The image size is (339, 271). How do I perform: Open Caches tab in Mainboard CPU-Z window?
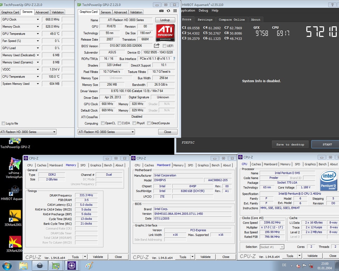149,165
